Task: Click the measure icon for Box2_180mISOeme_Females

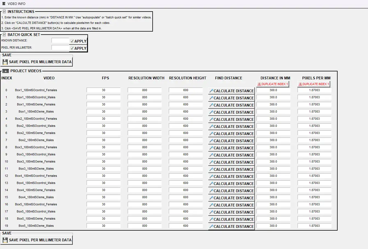Action: (x=211, y=134)
